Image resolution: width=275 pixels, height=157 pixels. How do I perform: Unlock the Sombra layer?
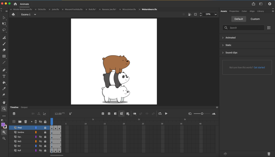45,132
